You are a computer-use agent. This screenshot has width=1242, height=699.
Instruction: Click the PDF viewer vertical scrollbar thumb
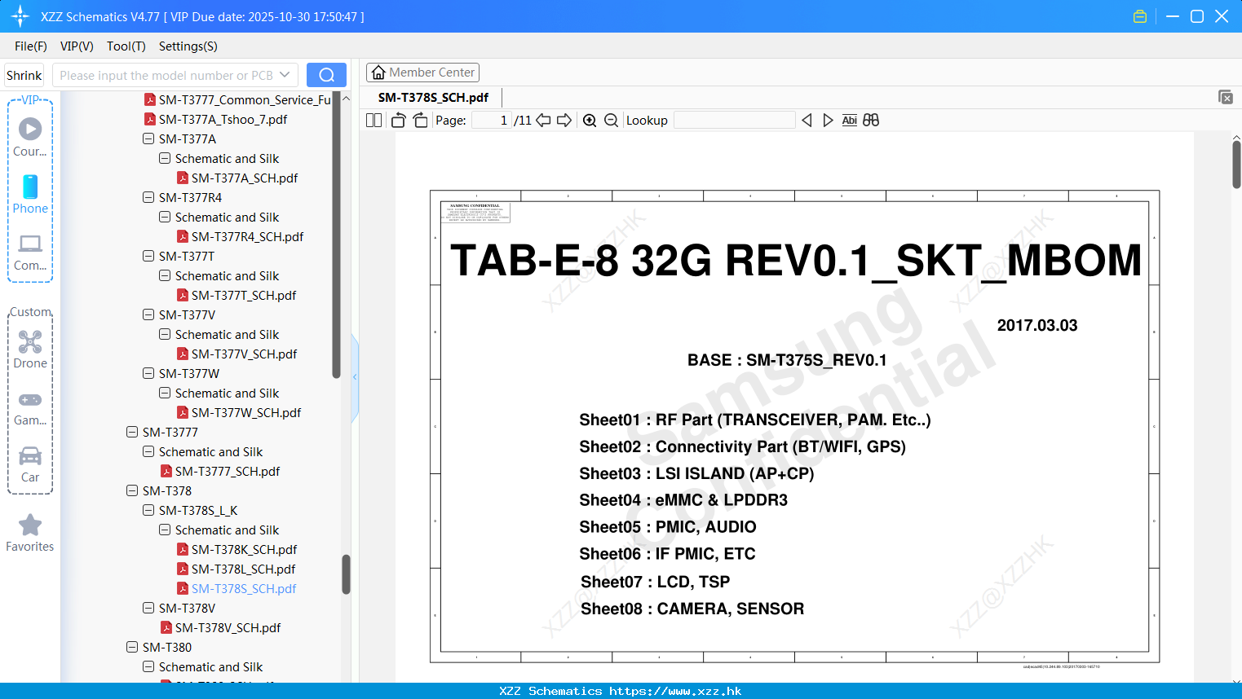click(x=1236, y=164)
